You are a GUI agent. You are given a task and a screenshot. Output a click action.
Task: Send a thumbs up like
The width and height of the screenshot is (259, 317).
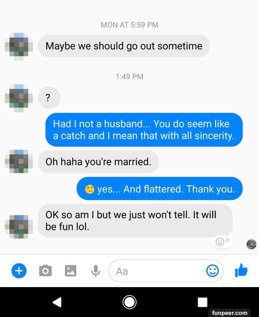coord(241,270)
